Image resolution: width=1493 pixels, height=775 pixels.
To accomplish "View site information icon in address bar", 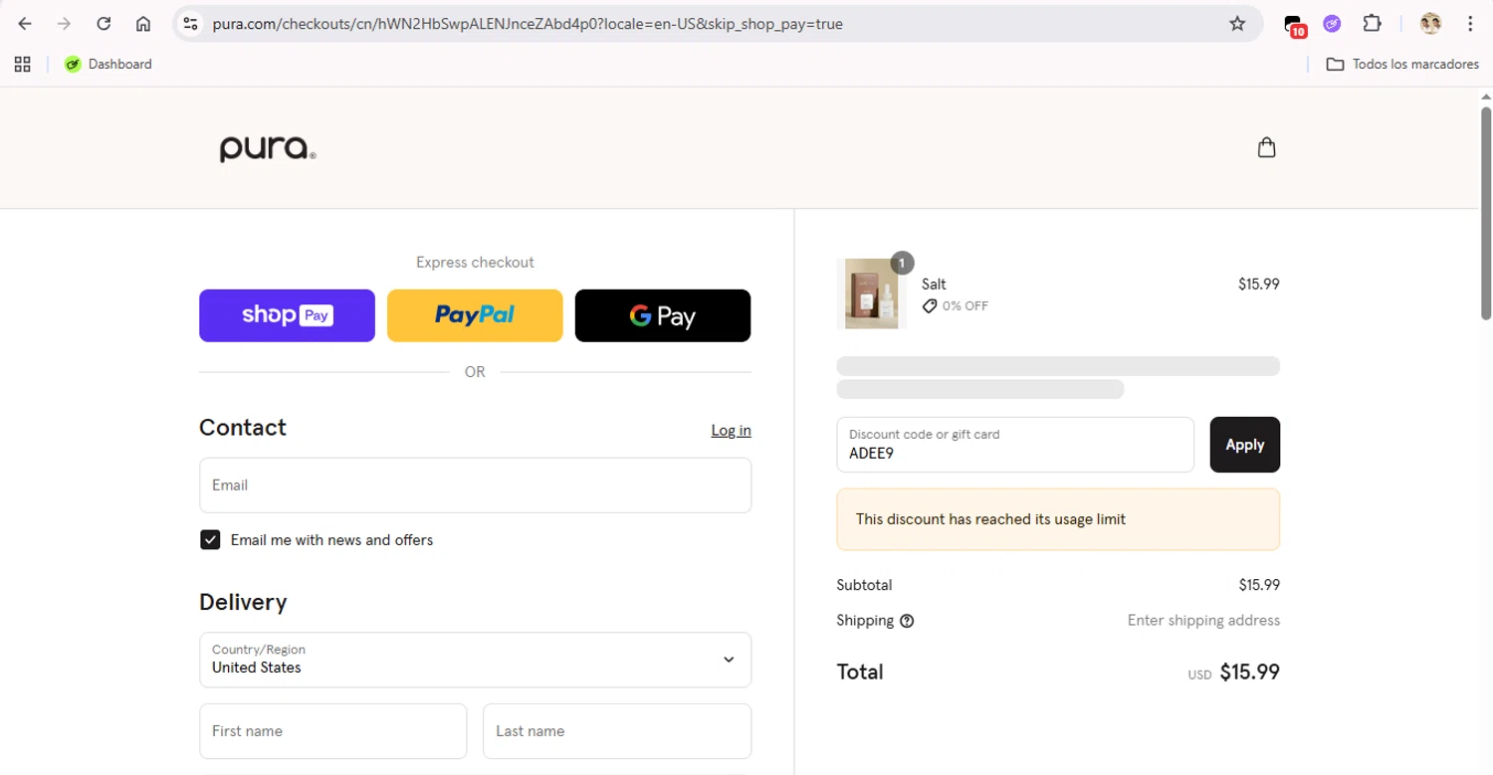I will (191, 24).
